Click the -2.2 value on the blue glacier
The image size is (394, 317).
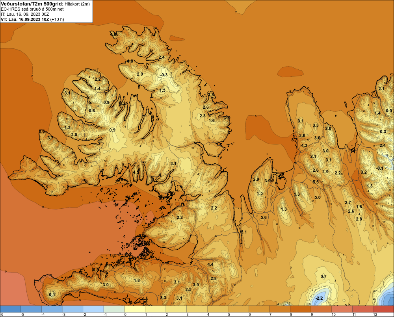click(319, 298)
